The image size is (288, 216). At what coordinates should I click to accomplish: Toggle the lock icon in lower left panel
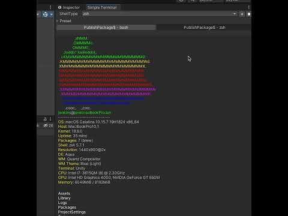(x=45, y=119)
